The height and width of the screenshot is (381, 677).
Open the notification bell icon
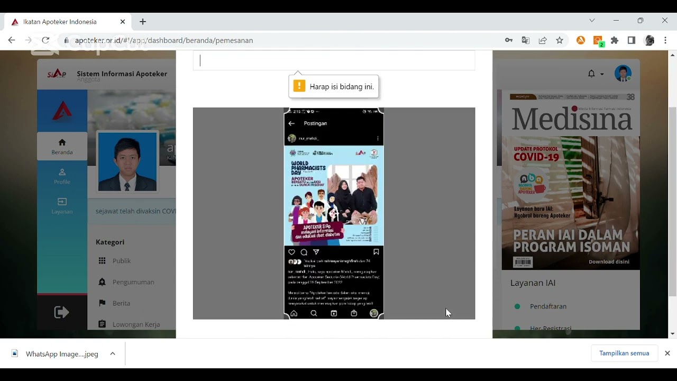(x=591, y=74)
